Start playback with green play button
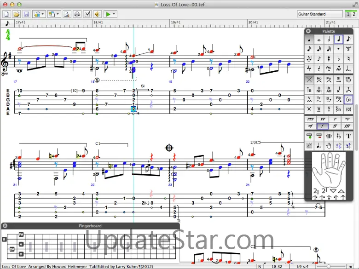This screenshot has height=269, width=359. pyautogui.click(x=108, y=14)
